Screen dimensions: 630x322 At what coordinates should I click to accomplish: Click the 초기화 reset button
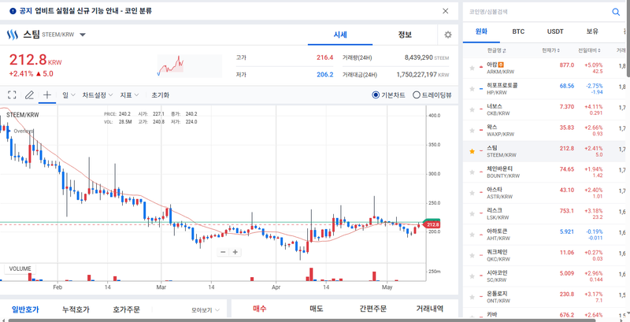(x=161, y=95)
